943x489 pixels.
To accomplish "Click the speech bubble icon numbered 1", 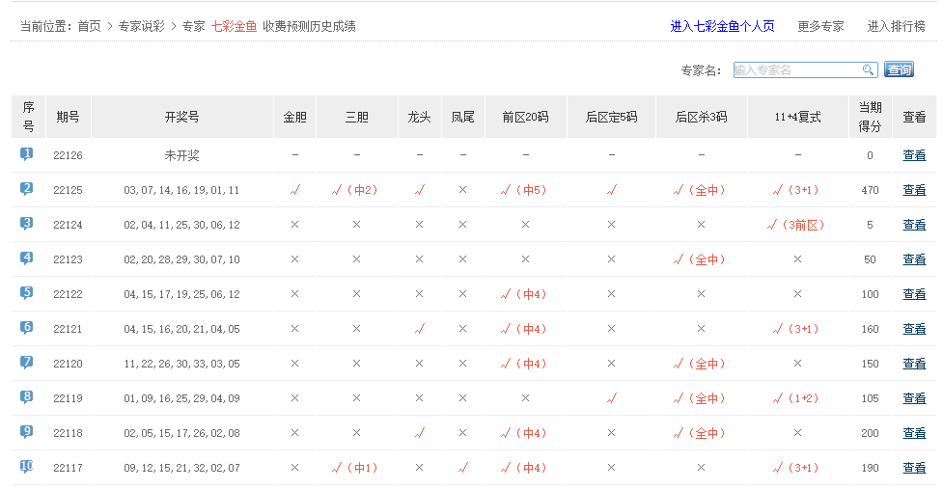I will (x=27, y=154).
